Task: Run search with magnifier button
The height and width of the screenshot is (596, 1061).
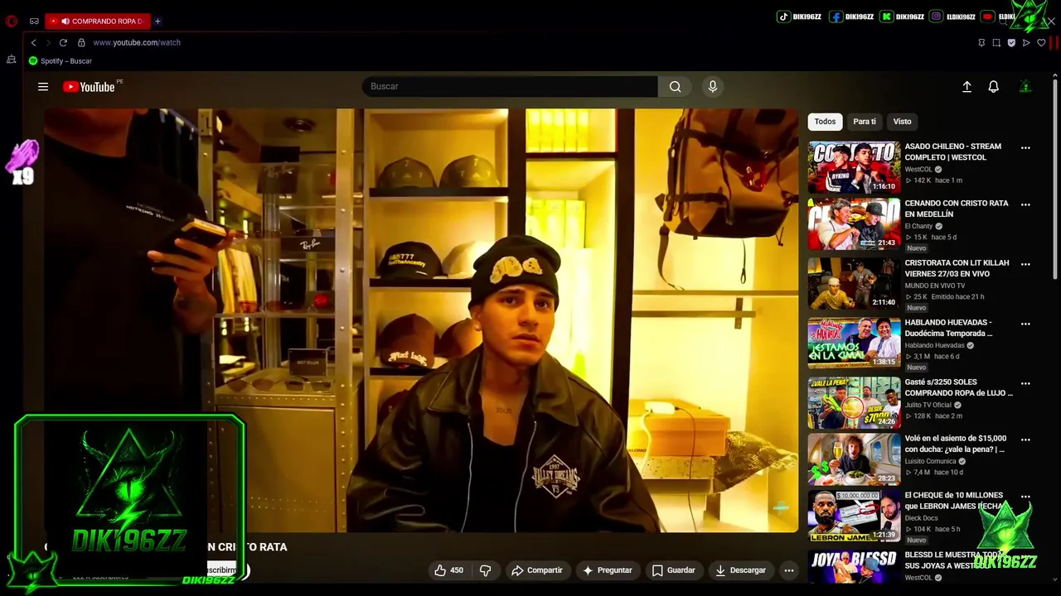Action: click(x=676, y=86)
